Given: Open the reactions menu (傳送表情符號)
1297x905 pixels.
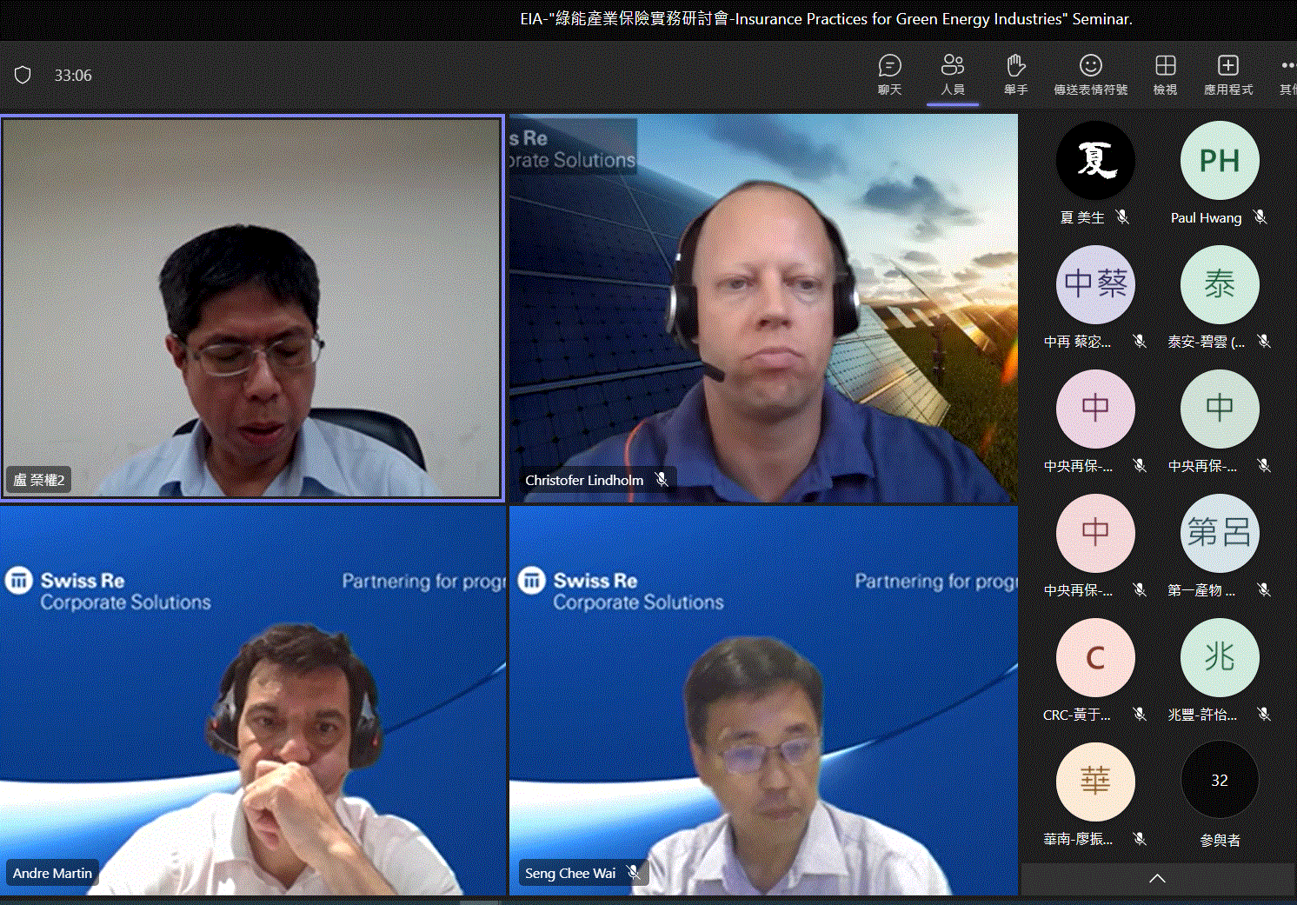Looking at the screenshot, I should [x=1090, y=75].
